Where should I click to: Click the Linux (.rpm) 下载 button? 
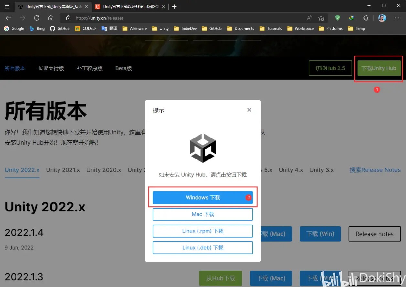pyautogui.click(x=203, y=231)
